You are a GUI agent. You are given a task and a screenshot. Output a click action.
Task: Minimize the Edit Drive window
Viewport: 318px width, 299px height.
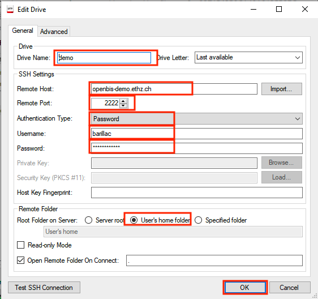tap(253, 9)
